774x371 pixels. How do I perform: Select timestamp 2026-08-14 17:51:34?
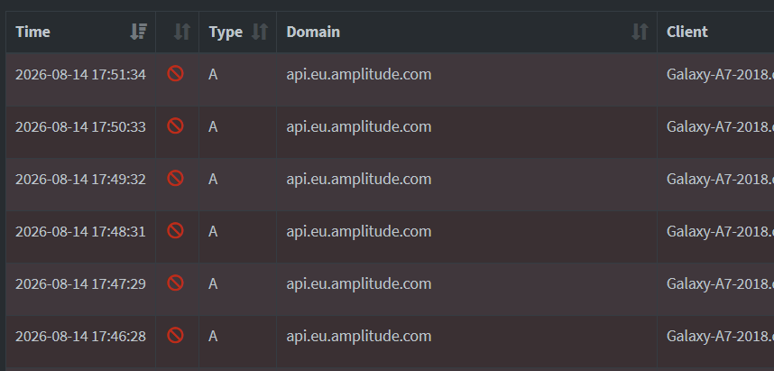click(x=80, y=75)
